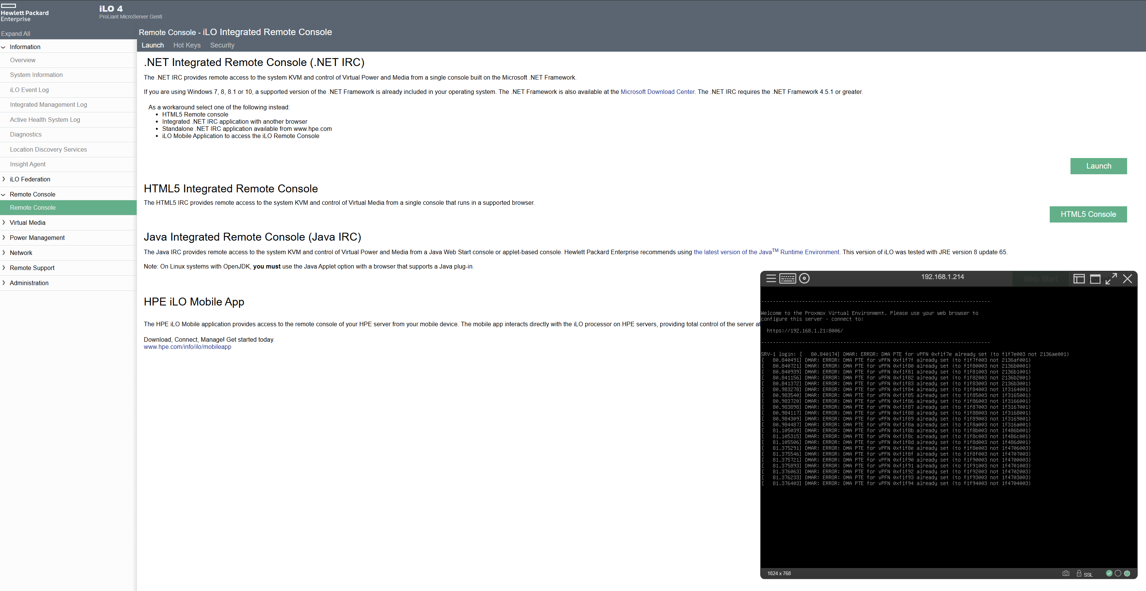This screenshot has width=1146, height=591.
Task: Switch to the Hot Keys tab
Action: [x=187, y=45]
